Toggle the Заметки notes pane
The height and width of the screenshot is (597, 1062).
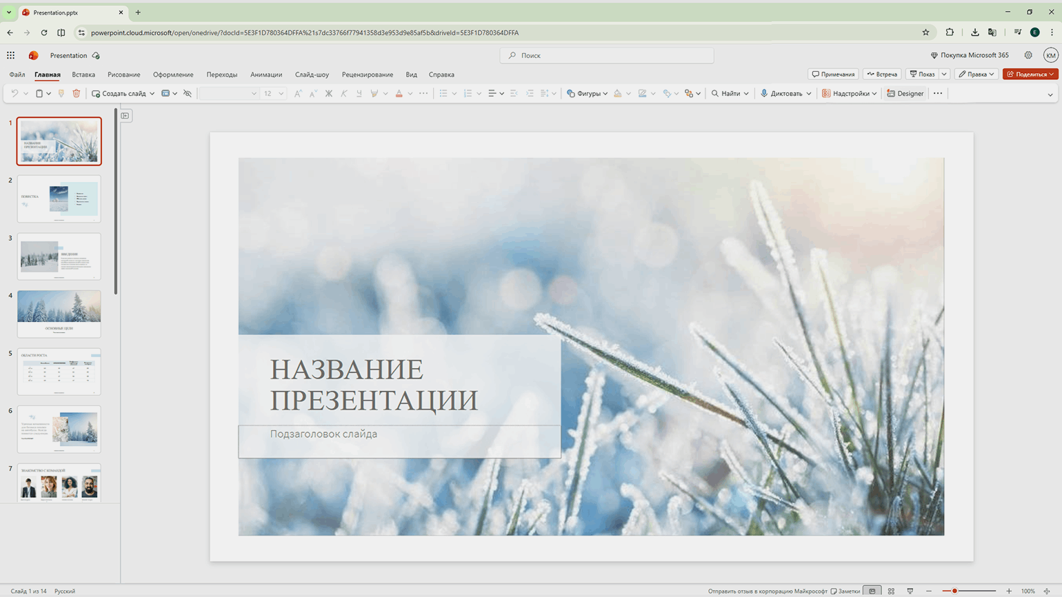point(845,591)
